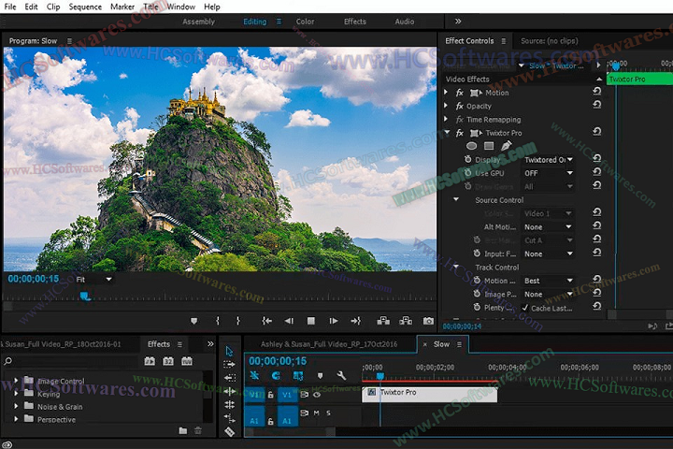Screen dimensions: 673x449
Task: Open the Display dropdown showing Twixtored
Action: (x=548, y=160)
